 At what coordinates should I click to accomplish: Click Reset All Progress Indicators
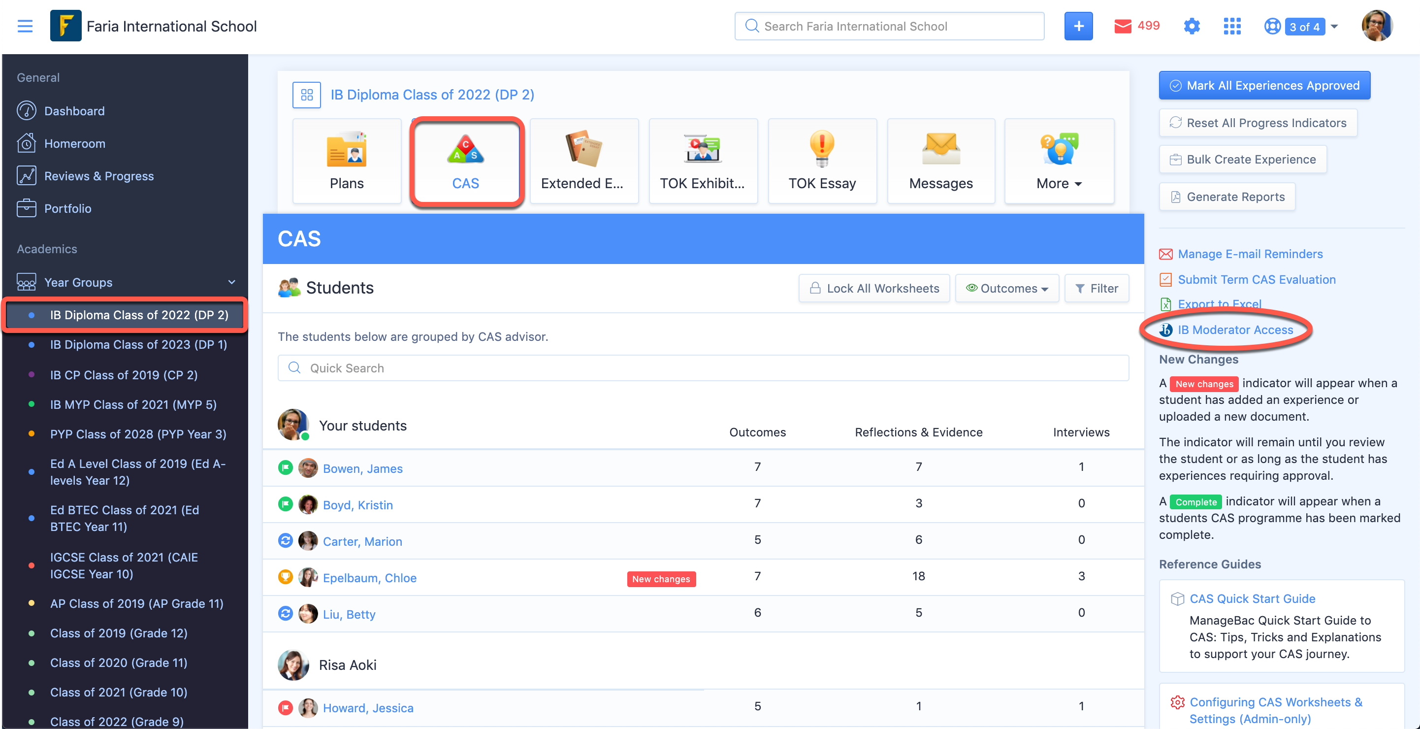pyautogui.click(x=1258, y=123)
